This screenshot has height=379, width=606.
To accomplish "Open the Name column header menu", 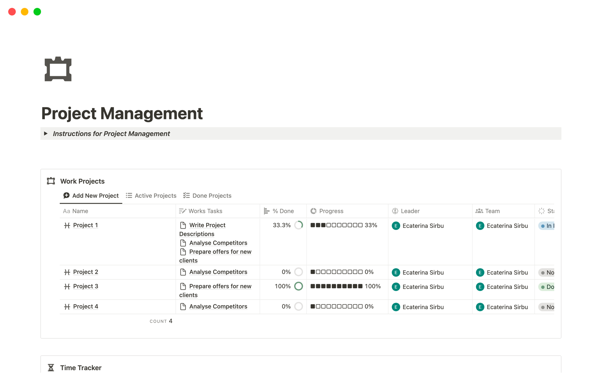I will tap(80, 211).
